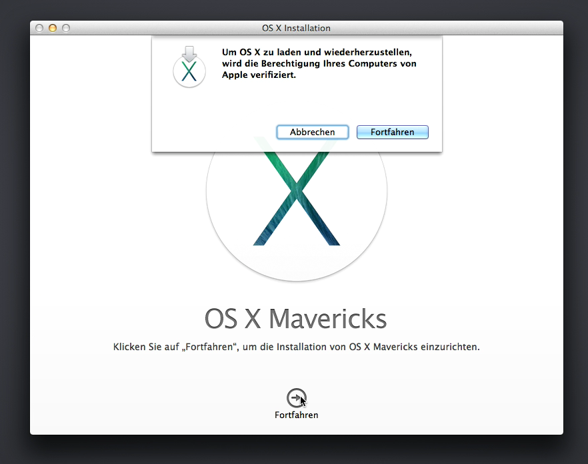Click the Abbrechen button in the dialog
The image size is (588, 464).
tap(313, 132)
